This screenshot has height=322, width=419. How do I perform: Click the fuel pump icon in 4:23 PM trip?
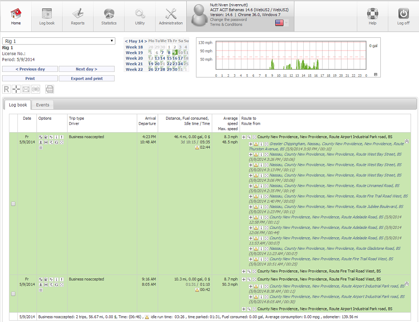[x=46, y=137]
